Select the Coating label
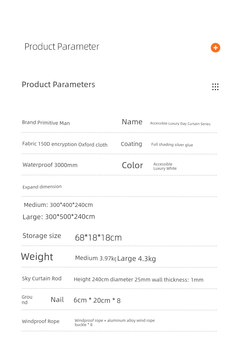 (x=131, y=144)
